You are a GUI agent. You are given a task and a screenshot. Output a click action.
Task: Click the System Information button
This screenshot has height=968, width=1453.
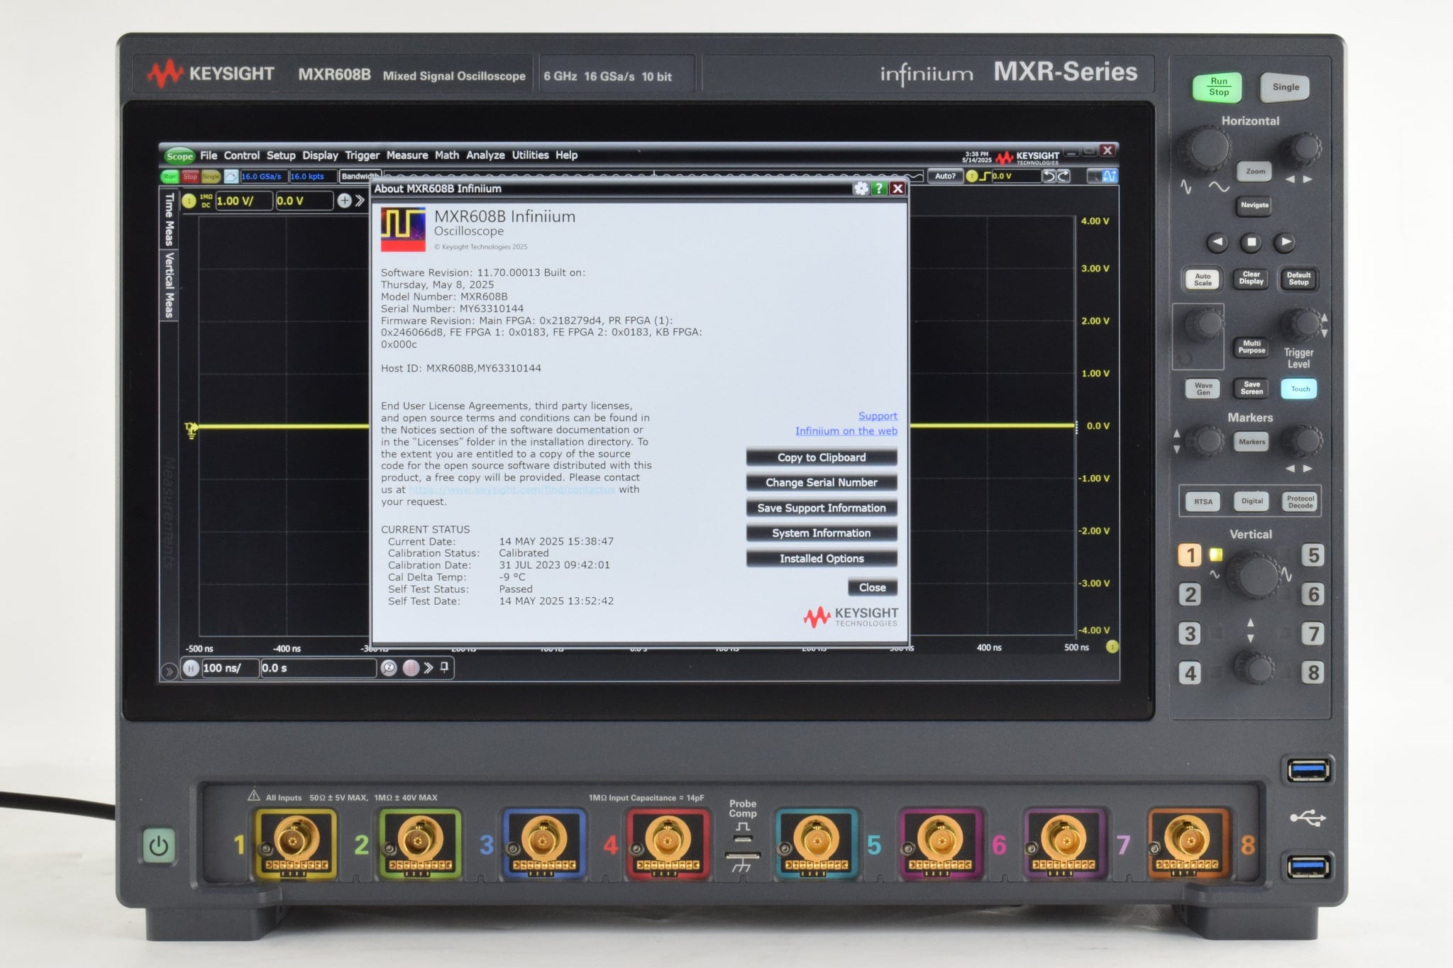[x=822, y=533]
